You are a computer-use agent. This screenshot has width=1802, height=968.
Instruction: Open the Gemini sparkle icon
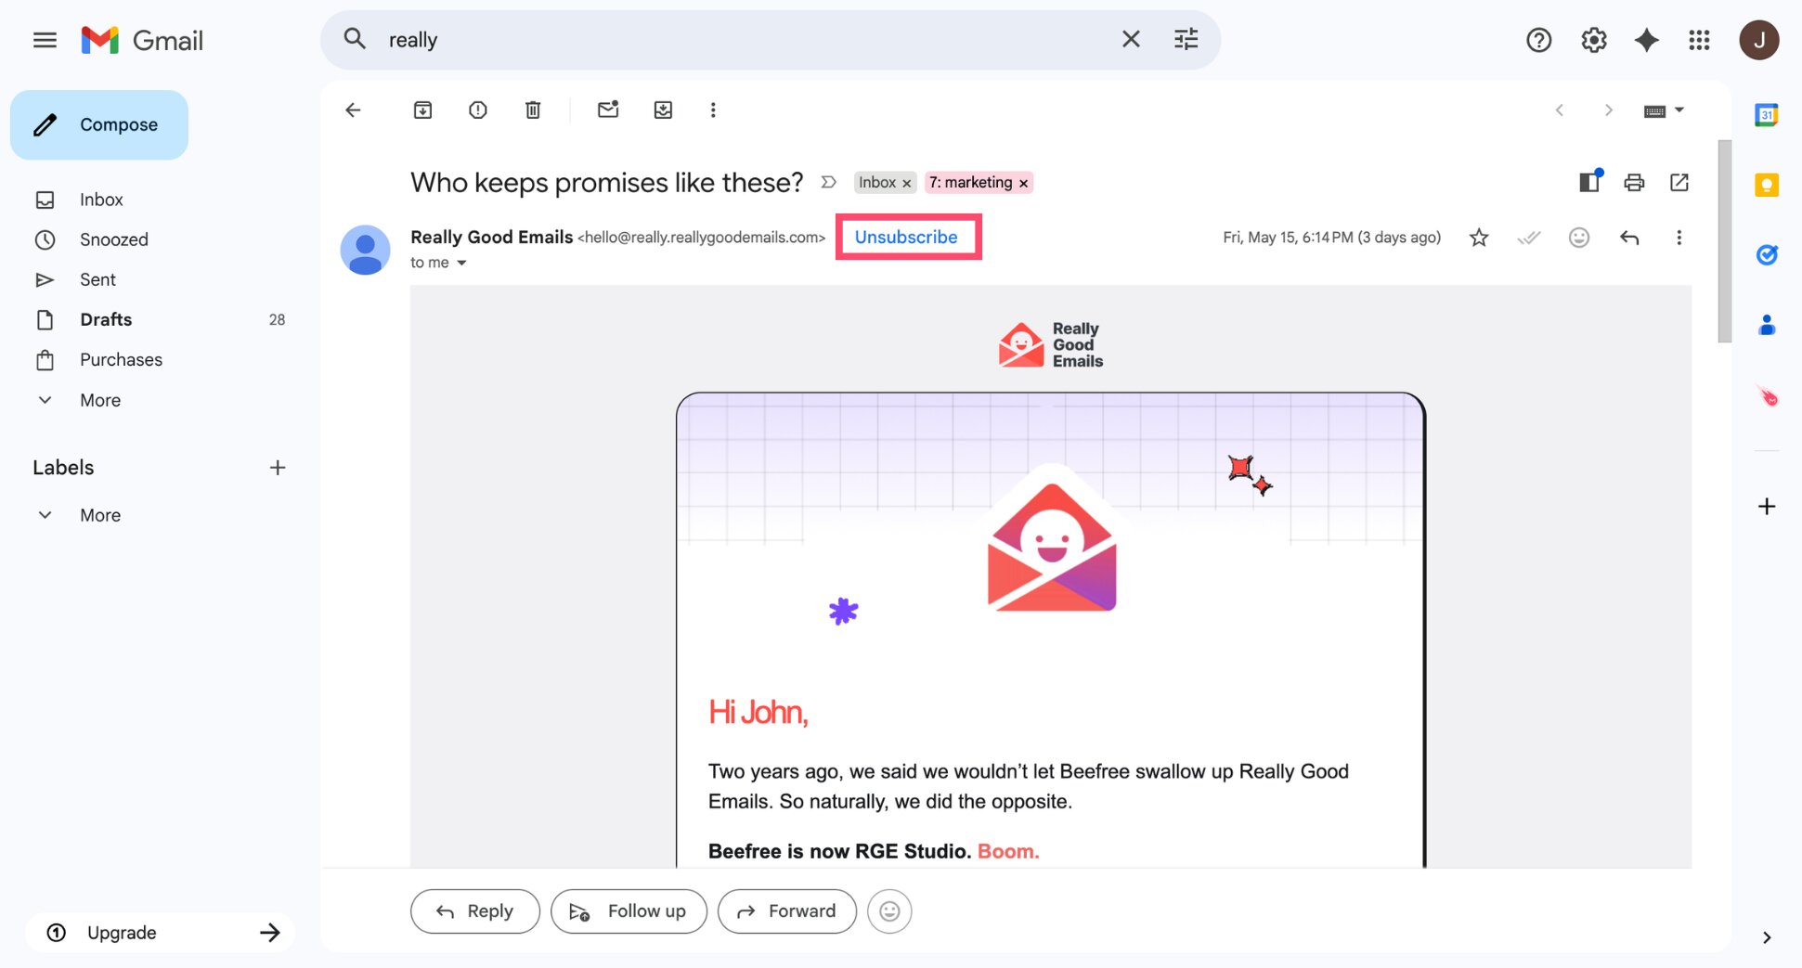click(1646, 40)
